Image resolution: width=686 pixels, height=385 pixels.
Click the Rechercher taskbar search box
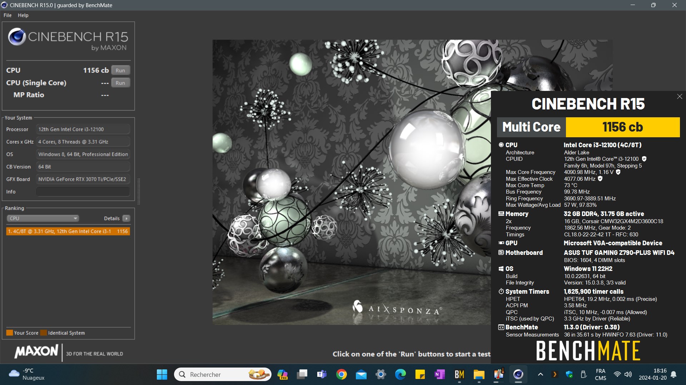223,375
